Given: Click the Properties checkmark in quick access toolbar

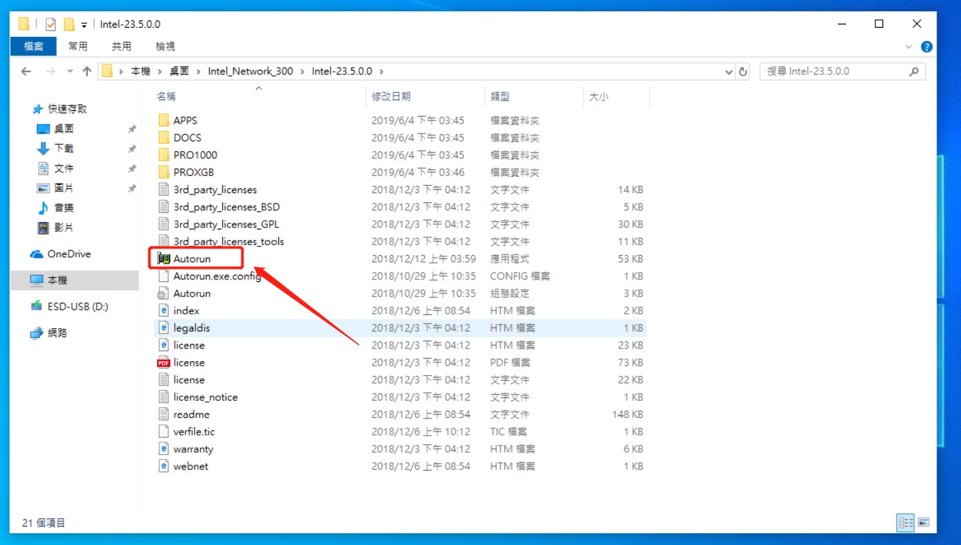Looking at the screenshot, I should pos(51,24).
